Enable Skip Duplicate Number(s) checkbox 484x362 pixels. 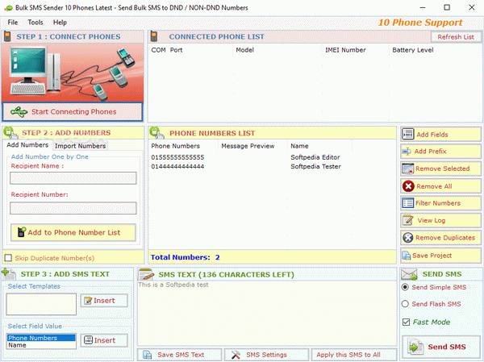tap(8, 258)
